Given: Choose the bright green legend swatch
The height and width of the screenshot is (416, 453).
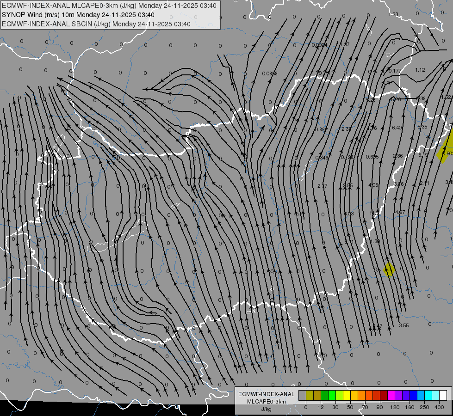Looking at the screenshot, I should [x=332, y=395].
